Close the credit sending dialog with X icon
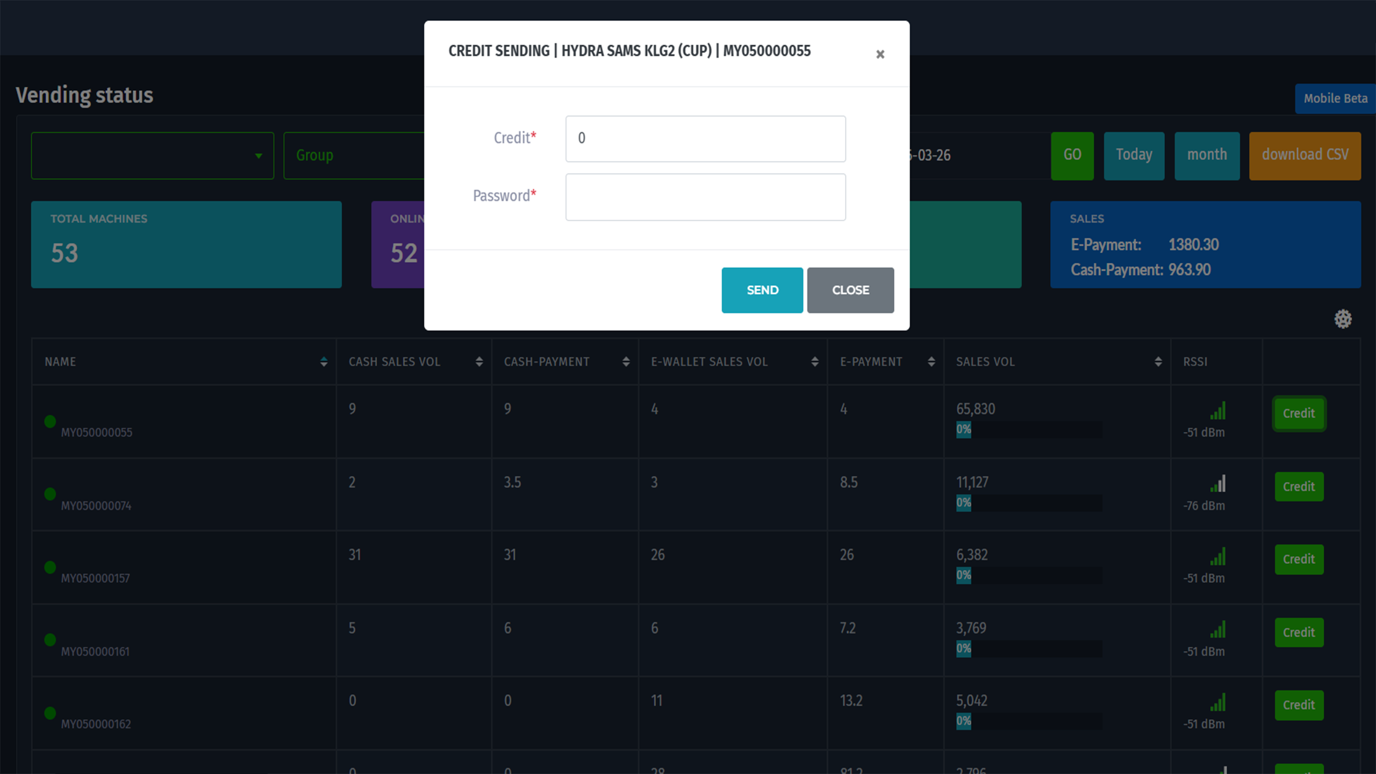This screenshot has height=774, width=1376. pos(880,54)
